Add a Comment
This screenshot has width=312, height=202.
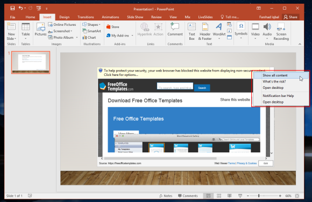point(175,30)
